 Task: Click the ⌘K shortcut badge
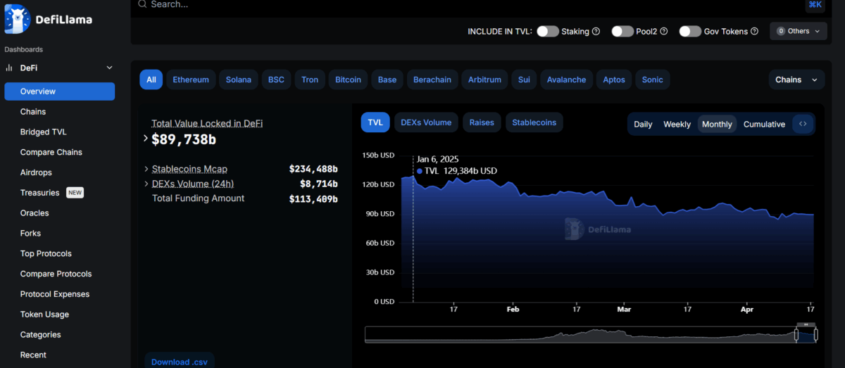[x=815, y=5]
